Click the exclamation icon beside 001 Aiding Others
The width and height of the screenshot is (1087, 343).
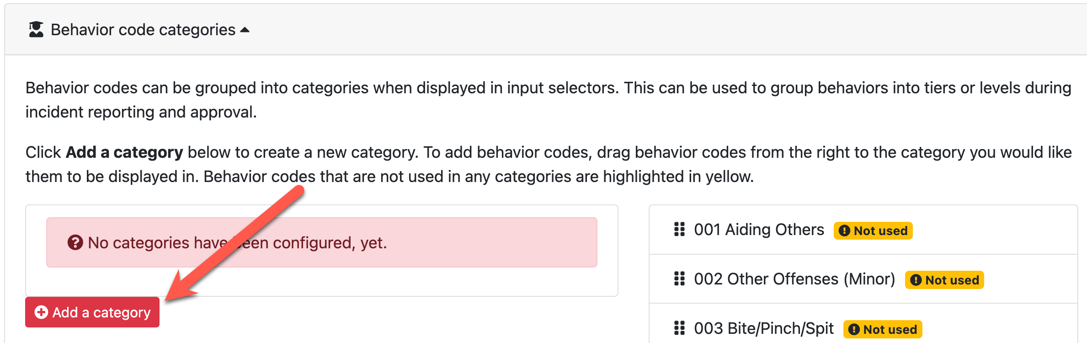pos(844,231)
